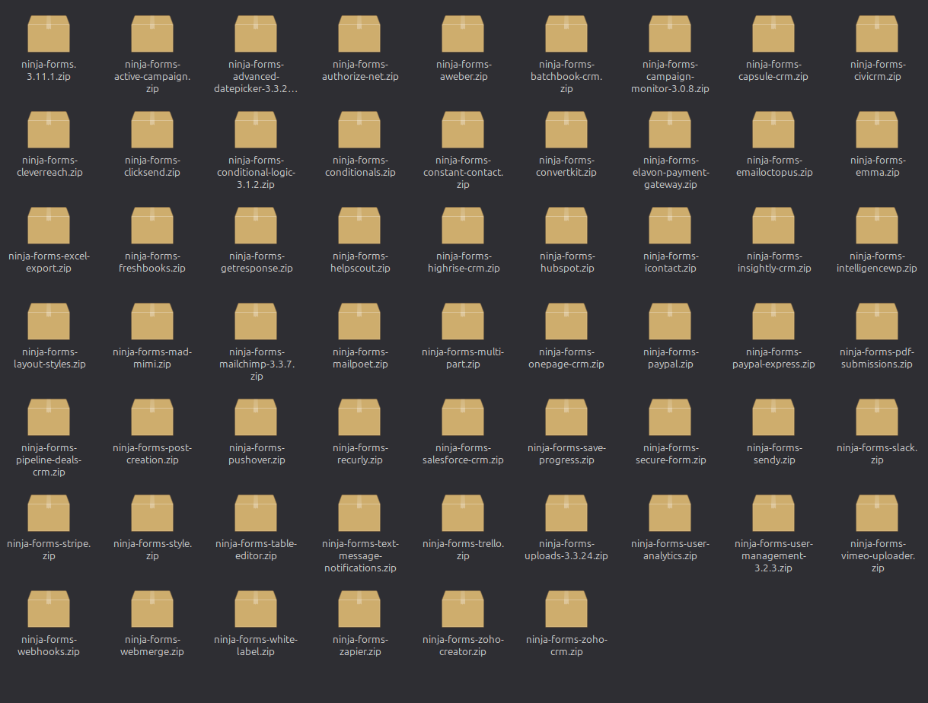Select ninja-forms-pdf-submissions.zip archive icon
This screenshot has height=703, width=928.
877,321
